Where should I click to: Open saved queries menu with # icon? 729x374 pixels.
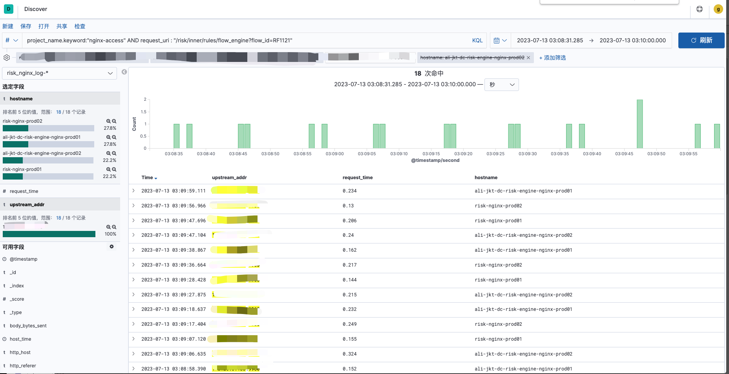[12, 40]
